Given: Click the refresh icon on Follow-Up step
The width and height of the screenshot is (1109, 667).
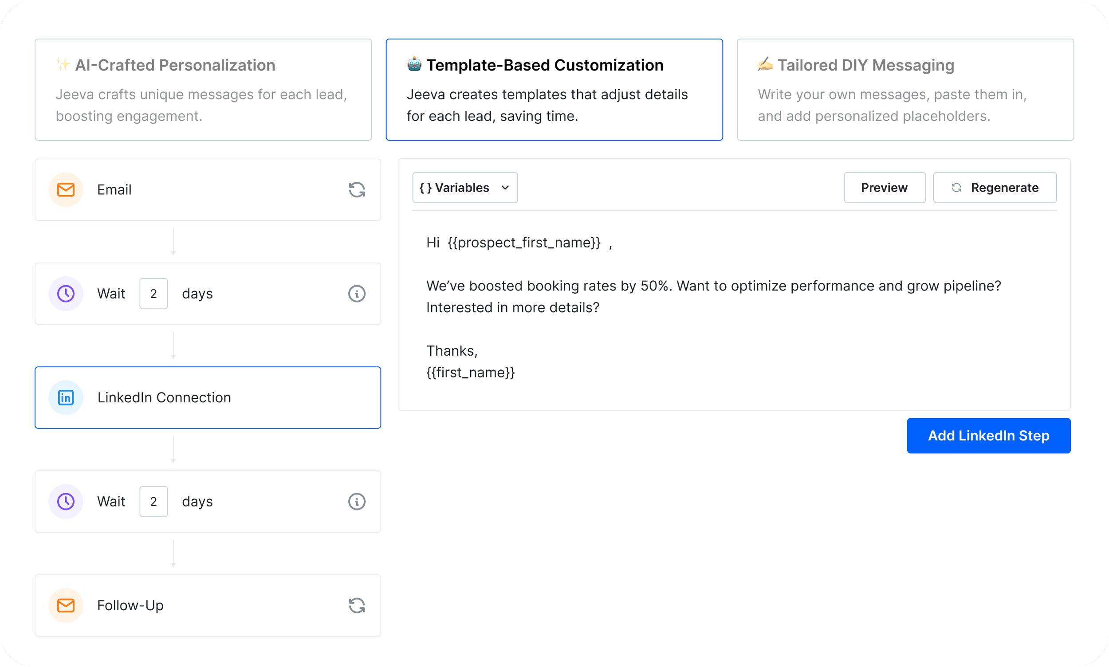Looking at the screenshot, I should [357, 605].
